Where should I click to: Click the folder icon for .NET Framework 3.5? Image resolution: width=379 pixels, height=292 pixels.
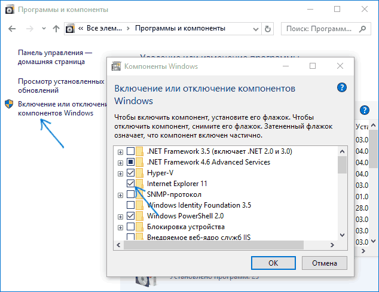coord(139,151)
